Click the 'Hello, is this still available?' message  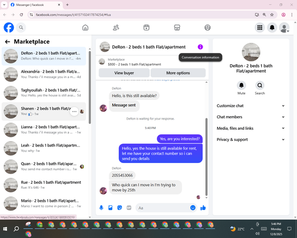[x=134, y=96]
